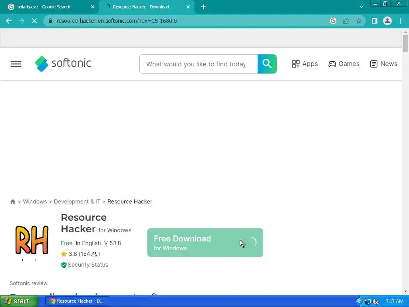Image resolution: width=409 pixels, height=307 pixels.
Task: Click the scrollbar down arrow
Action: tap(405, 291)
